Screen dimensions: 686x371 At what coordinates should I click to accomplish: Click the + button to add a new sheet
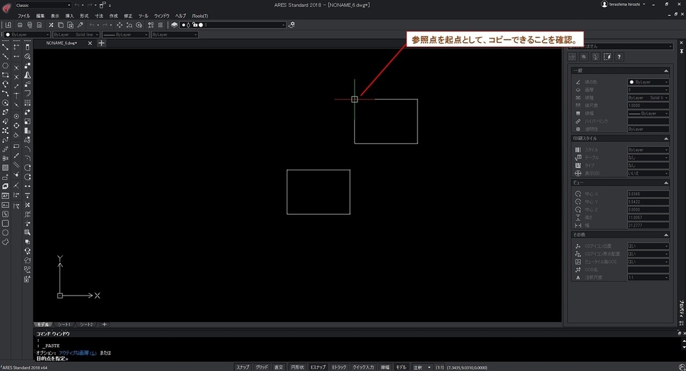click(x=104, y=324)
